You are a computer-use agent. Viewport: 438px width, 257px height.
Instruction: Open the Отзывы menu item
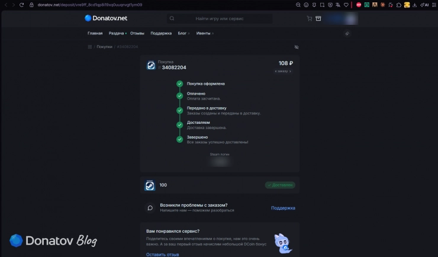click(x=137, y=33)
